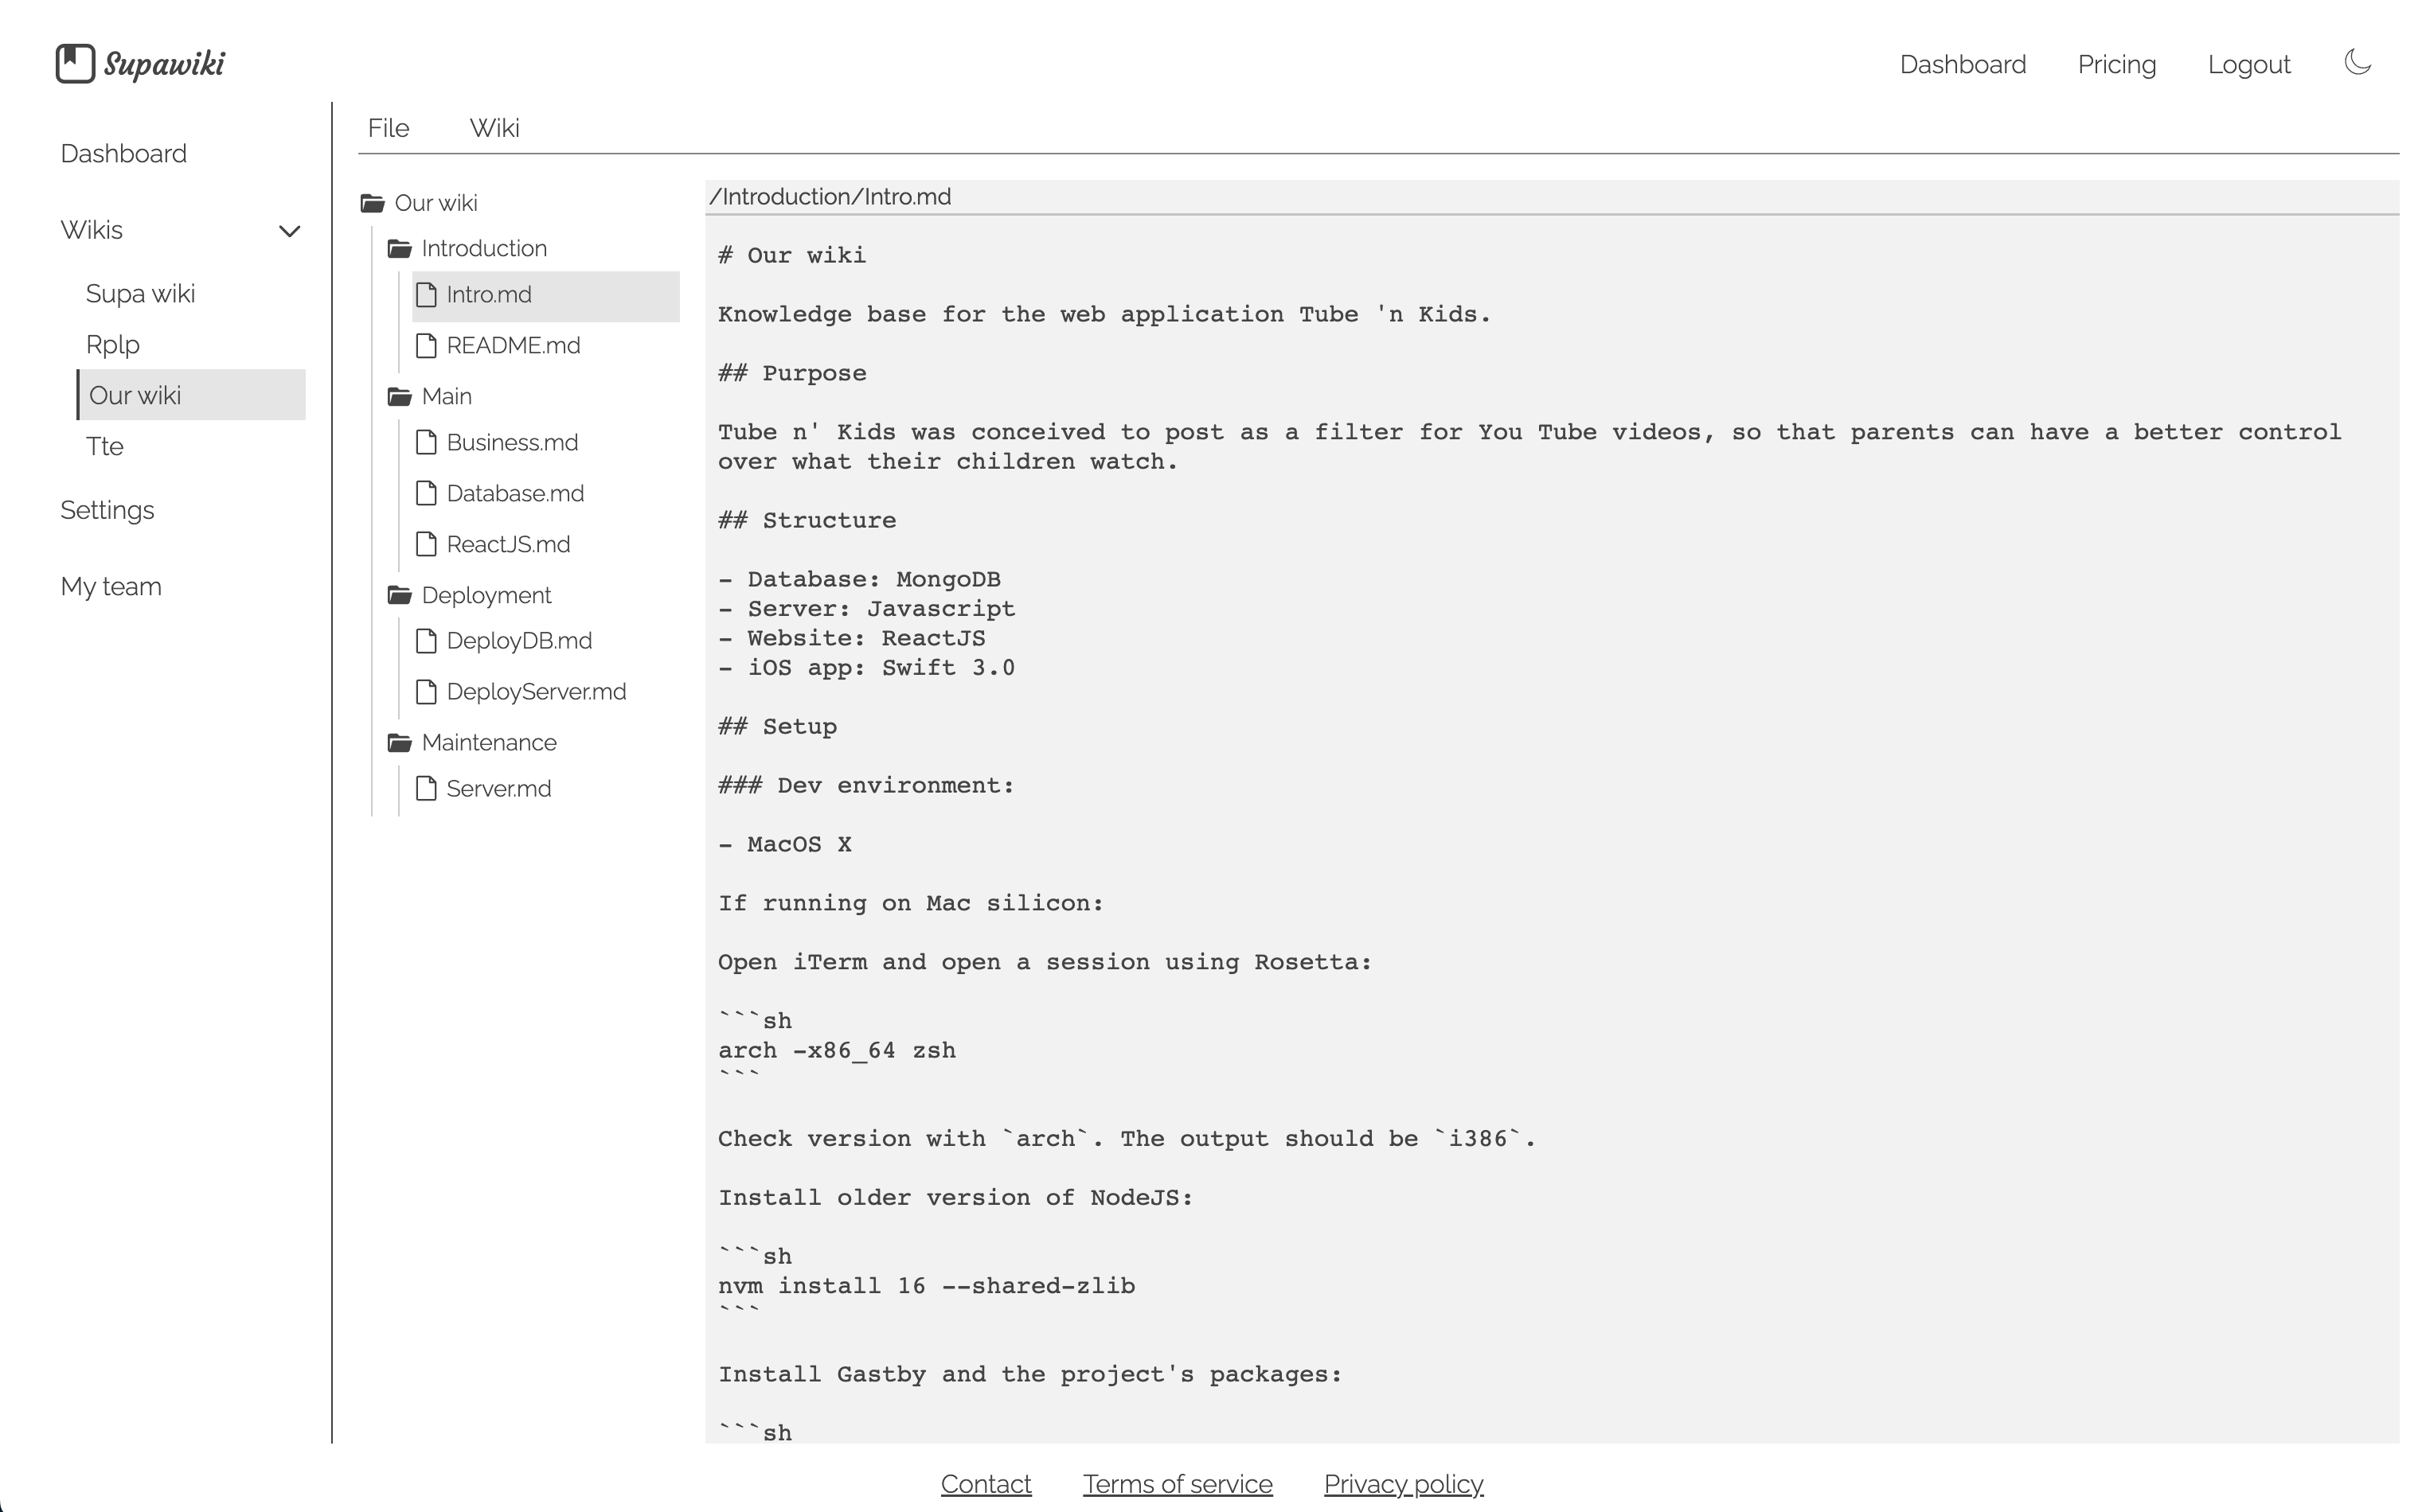Open My team in the sidebar

click(111, 587)
